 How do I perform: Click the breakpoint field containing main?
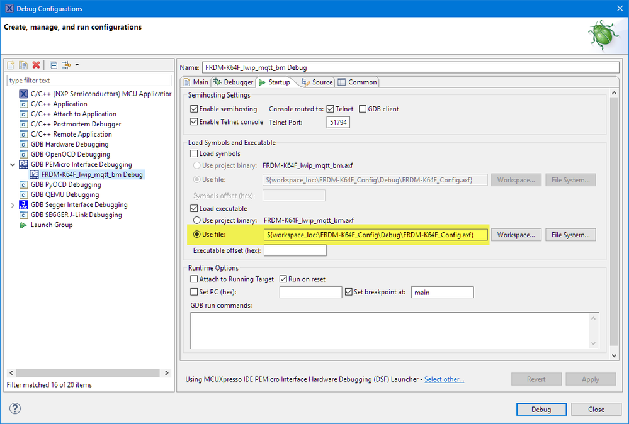pos(443,292)
